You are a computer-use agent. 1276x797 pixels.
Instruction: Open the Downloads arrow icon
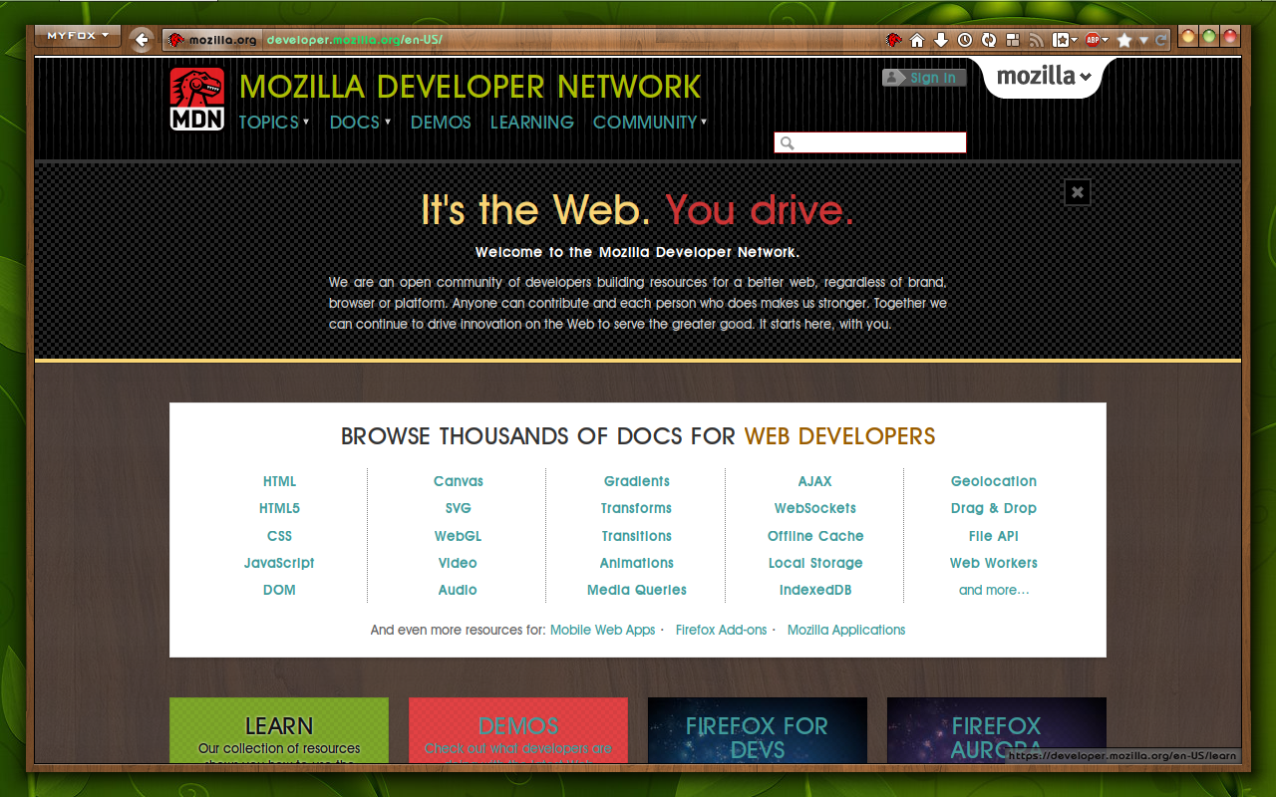(941, 40)
